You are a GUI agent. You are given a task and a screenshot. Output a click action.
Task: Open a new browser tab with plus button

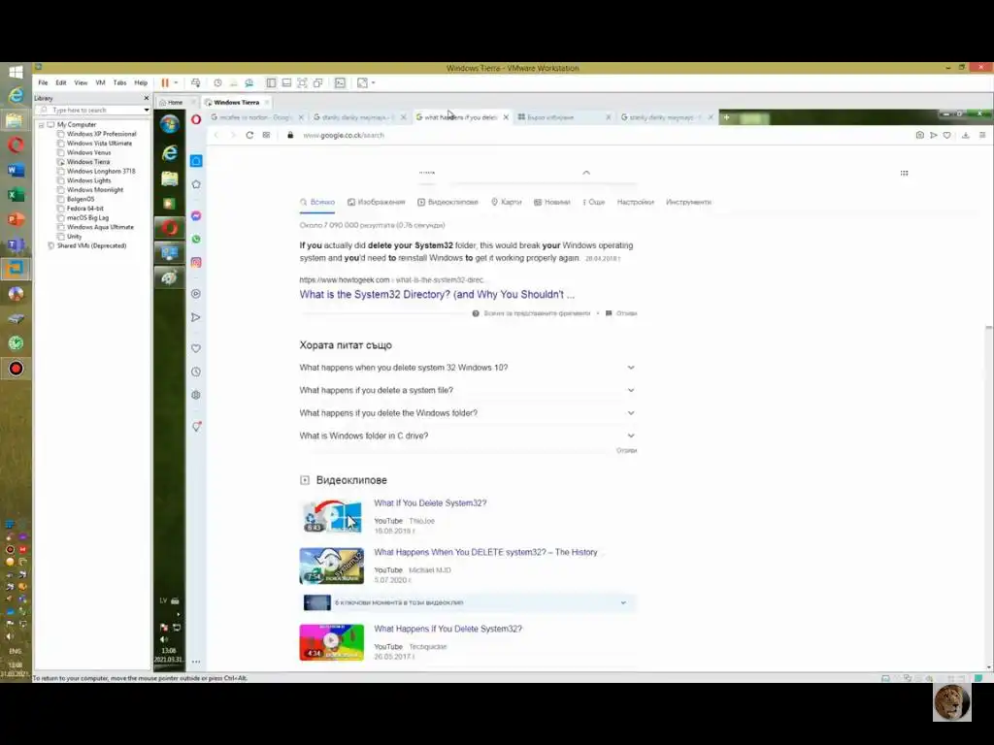click(x=726, y=117)
